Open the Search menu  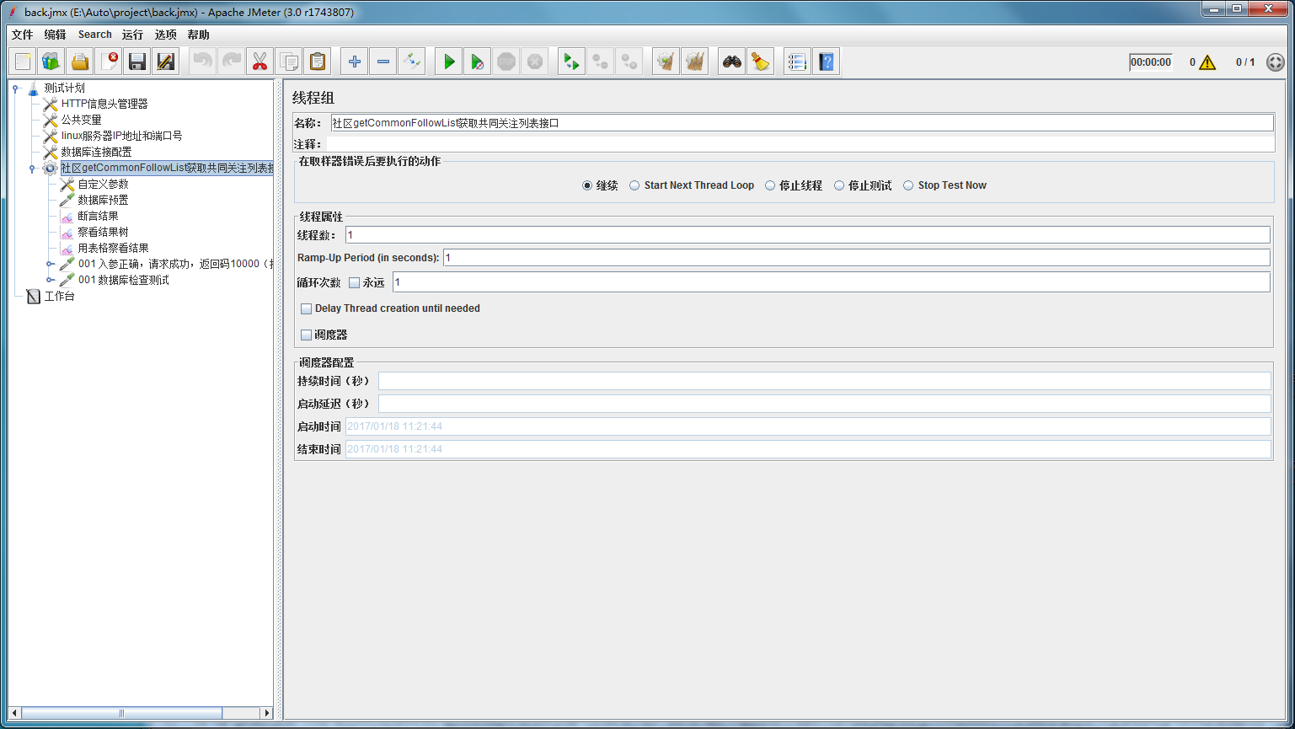(95, 35)
